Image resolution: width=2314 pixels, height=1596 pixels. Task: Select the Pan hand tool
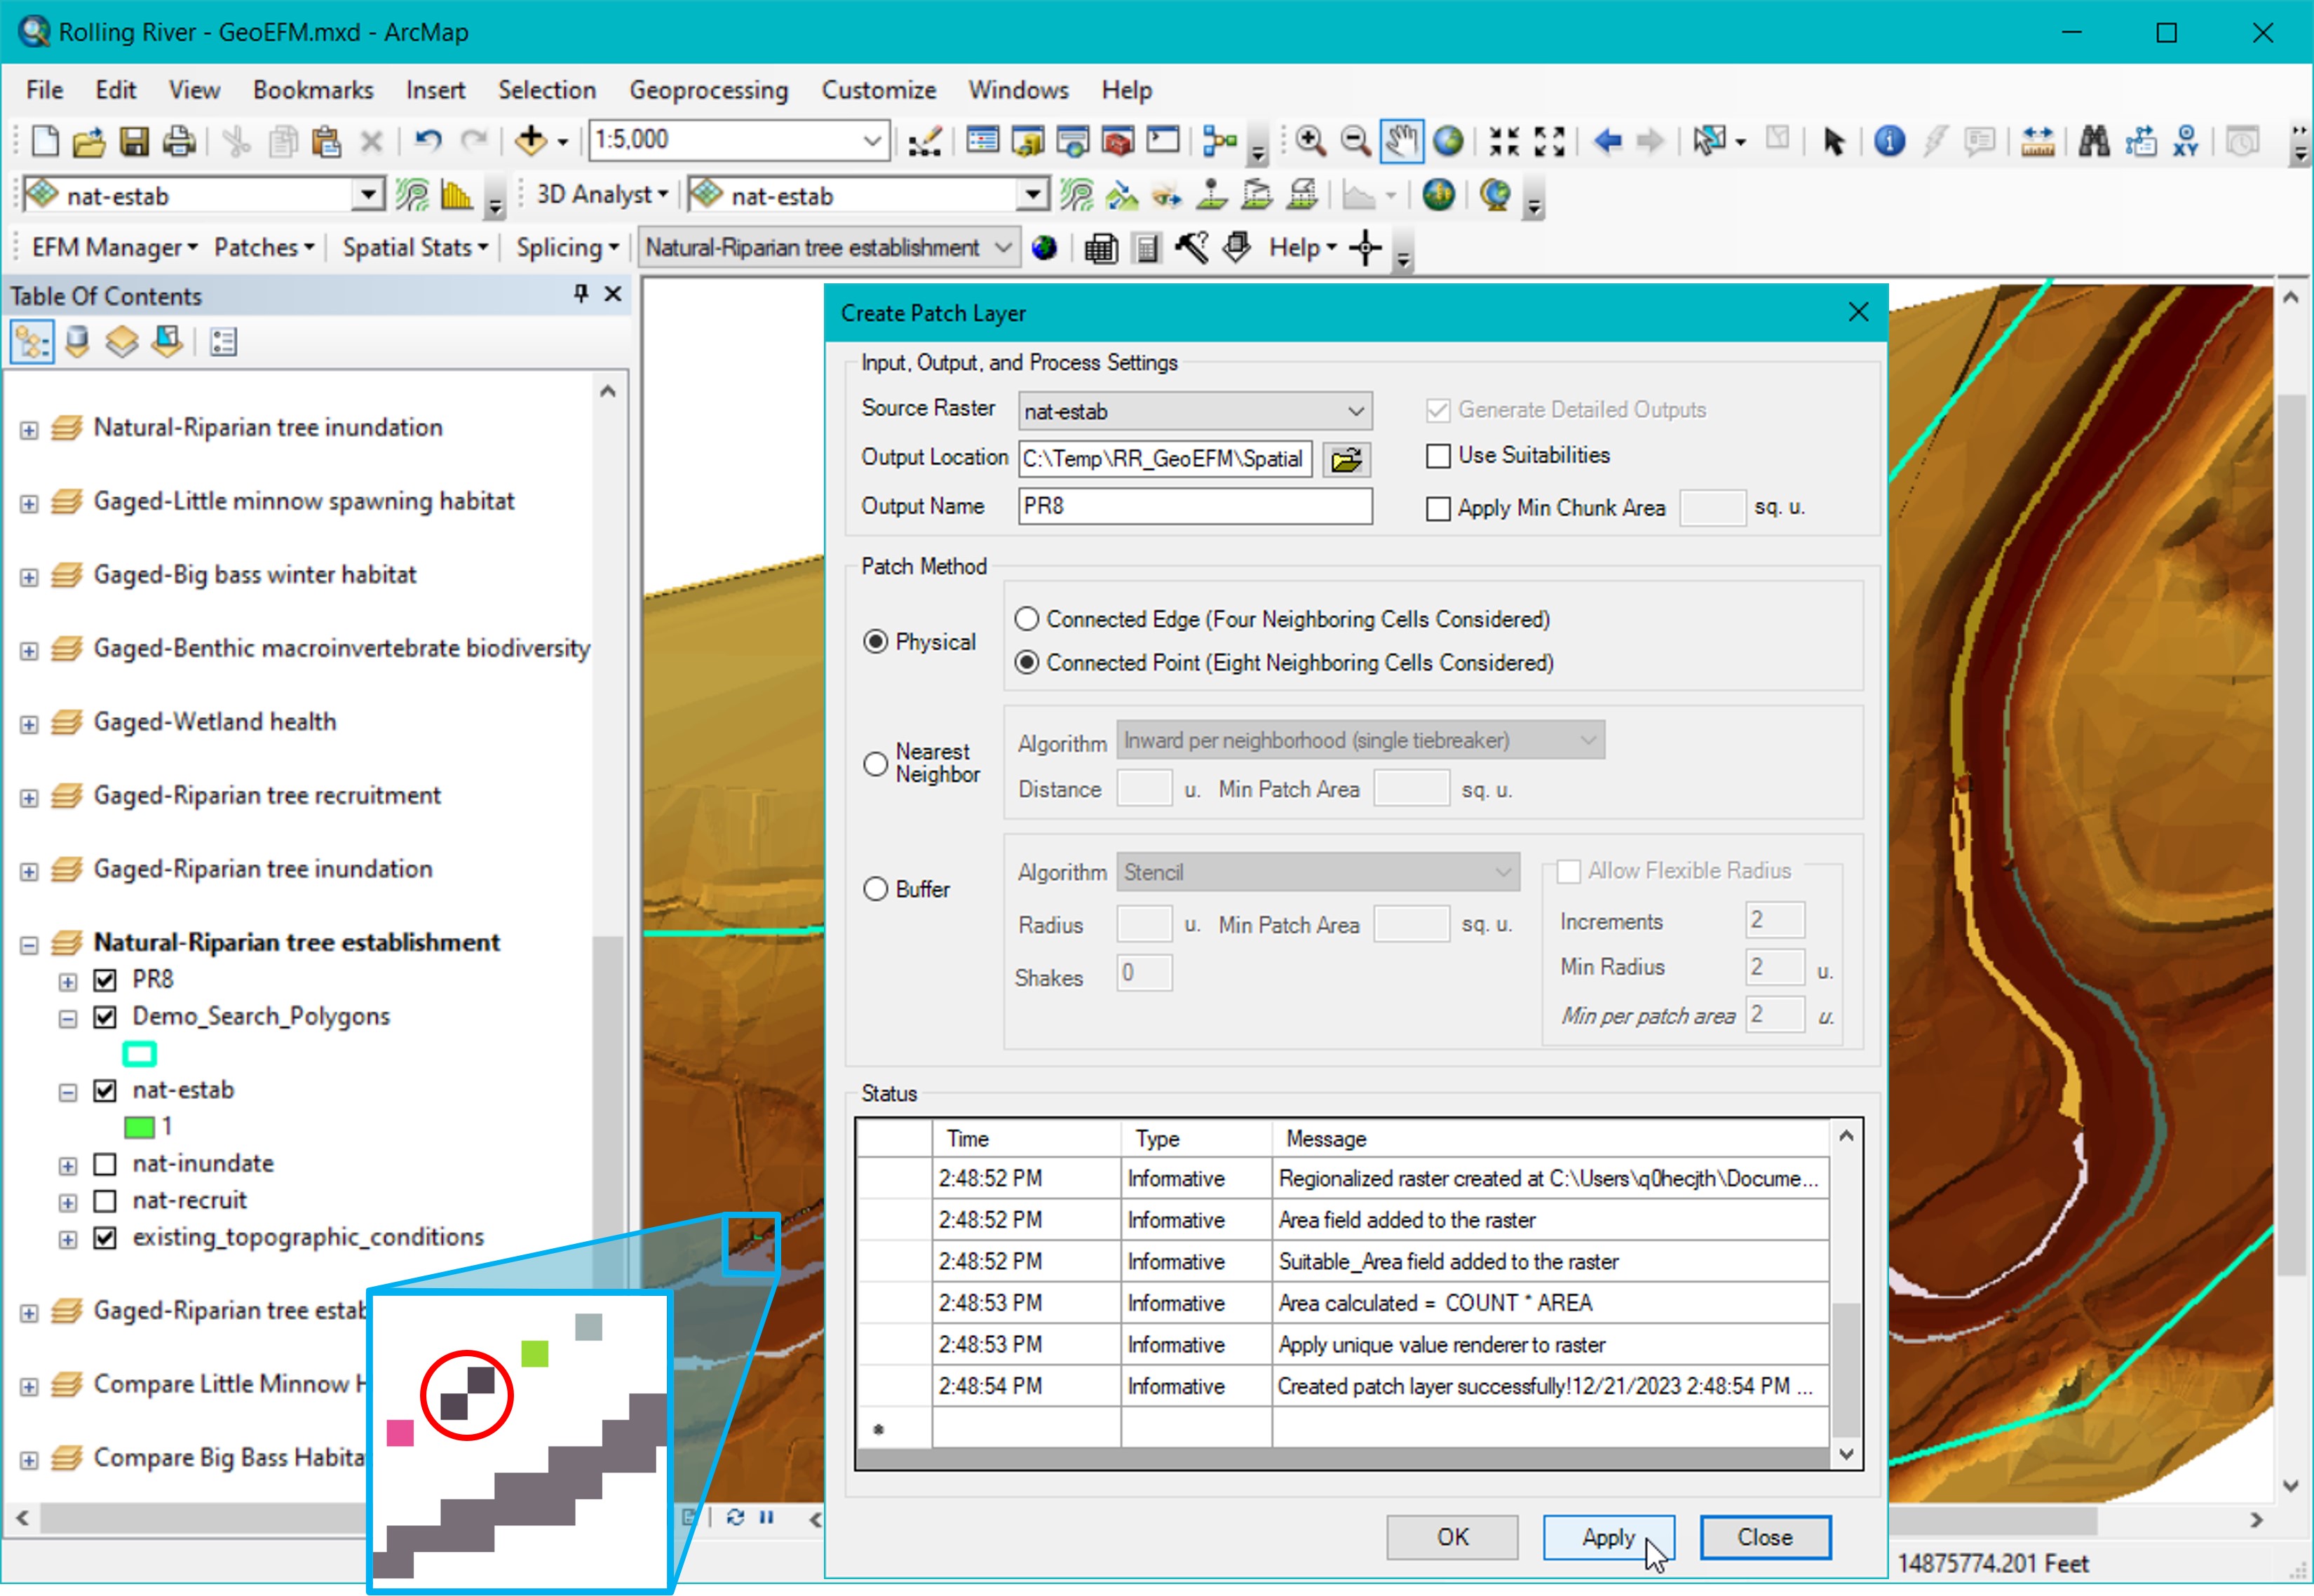pyautogui.click(x=1401, y=141)
